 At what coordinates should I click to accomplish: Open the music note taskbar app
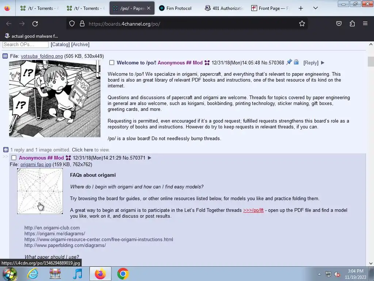(x=77, y=274)
